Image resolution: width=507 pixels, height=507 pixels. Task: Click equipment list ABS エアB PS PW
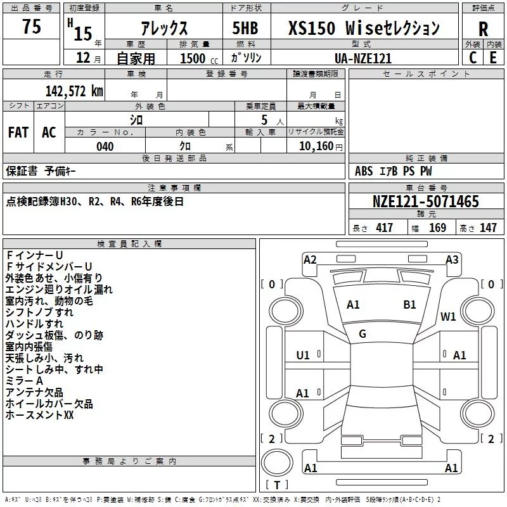coord(393,171)
